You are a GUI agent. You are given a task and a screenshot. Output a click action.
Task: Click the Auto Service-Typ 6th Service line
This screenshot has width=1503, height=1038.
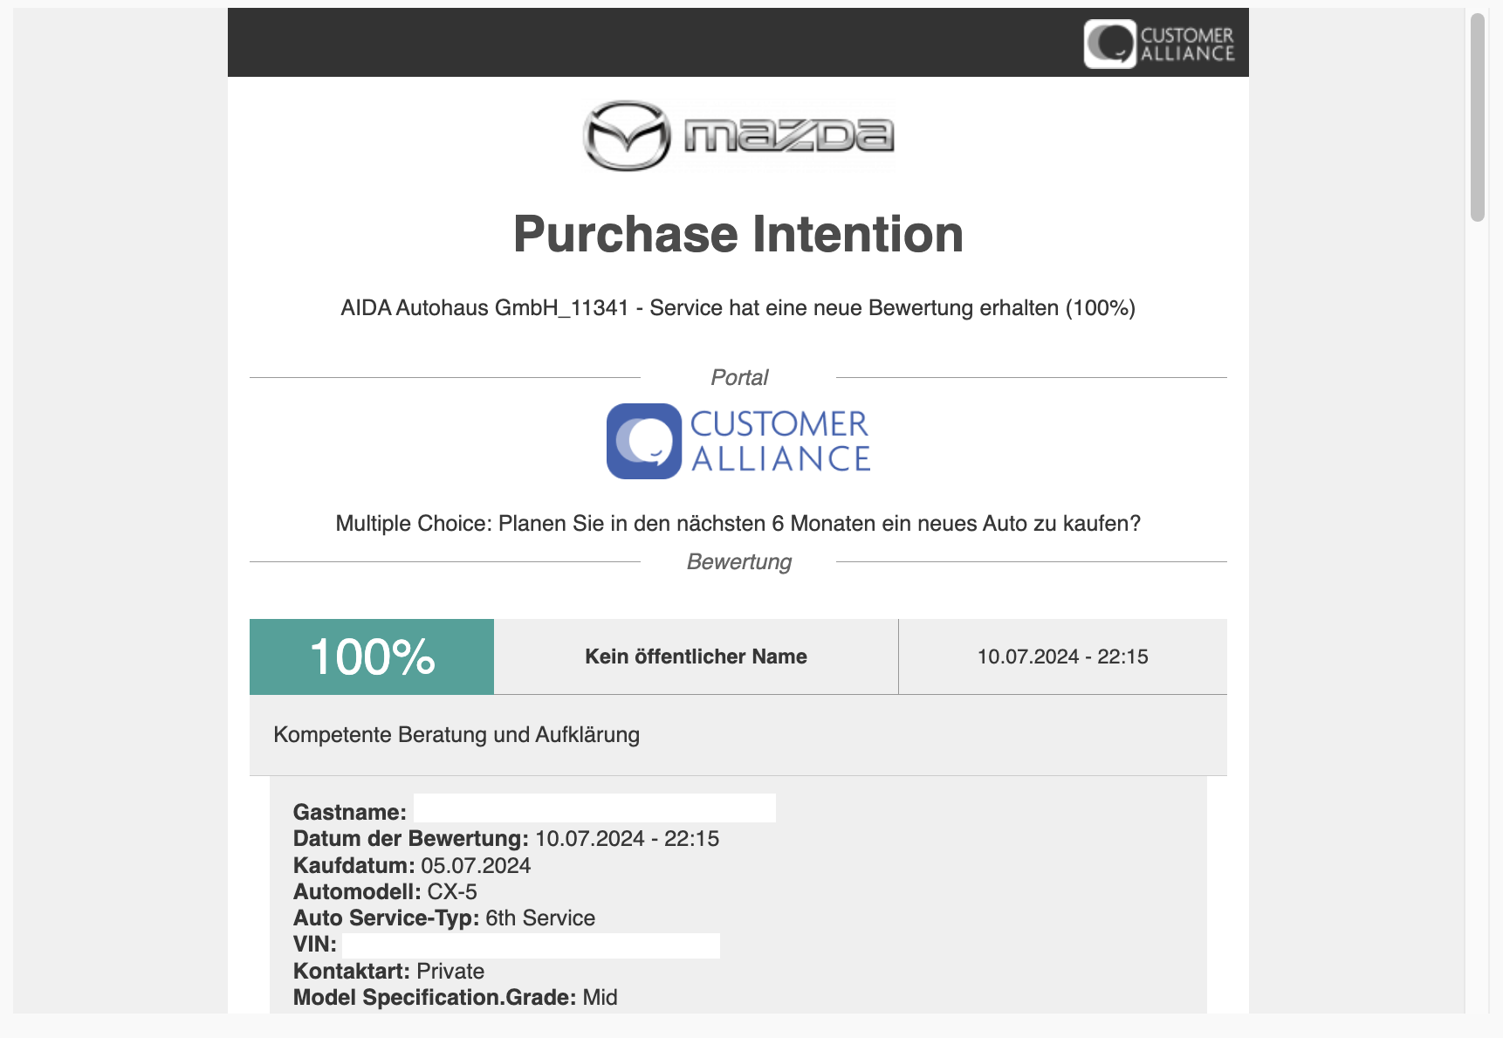pos(444,918)
